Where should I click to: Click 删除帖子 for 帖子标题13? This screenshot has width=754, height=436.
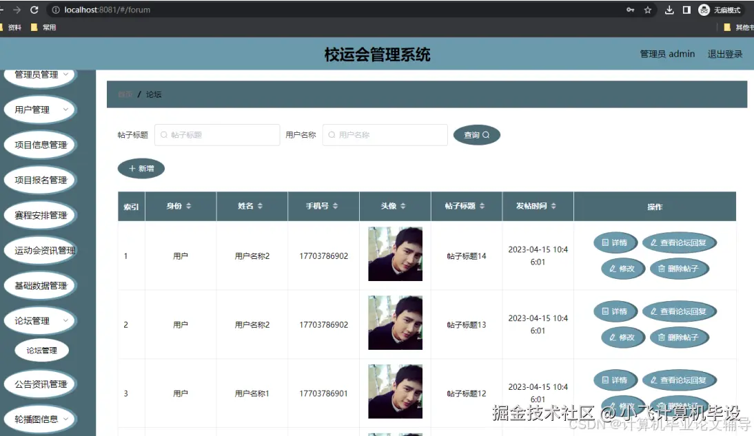click(x=679, y=338)
